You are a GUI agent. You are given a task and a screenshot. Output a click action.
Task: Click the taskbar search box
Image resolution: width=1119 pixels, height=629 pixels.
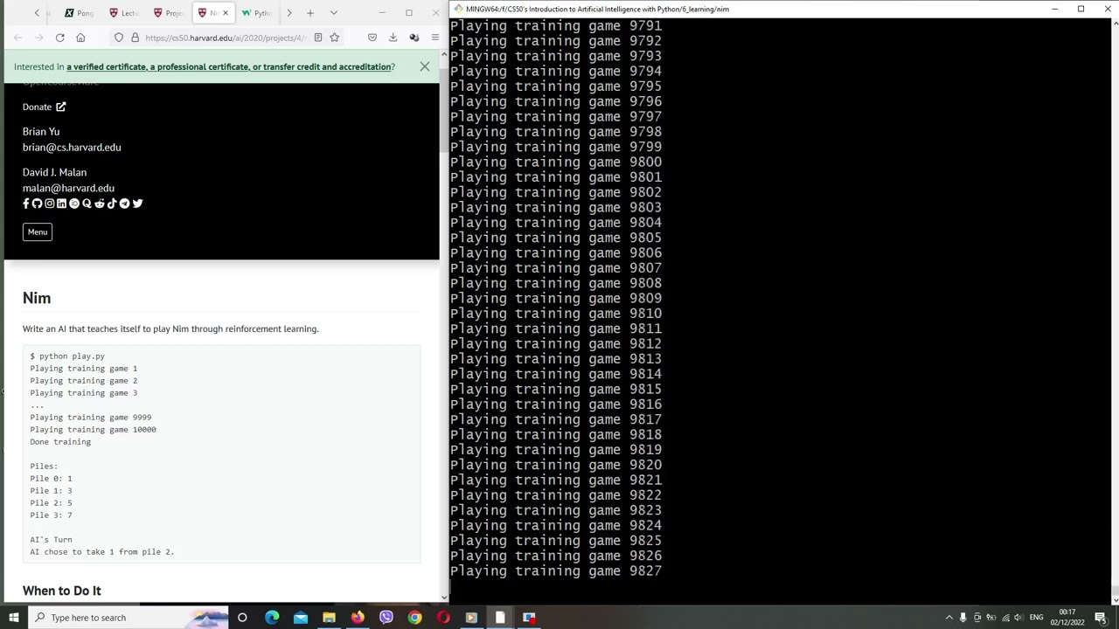[128, 618]
